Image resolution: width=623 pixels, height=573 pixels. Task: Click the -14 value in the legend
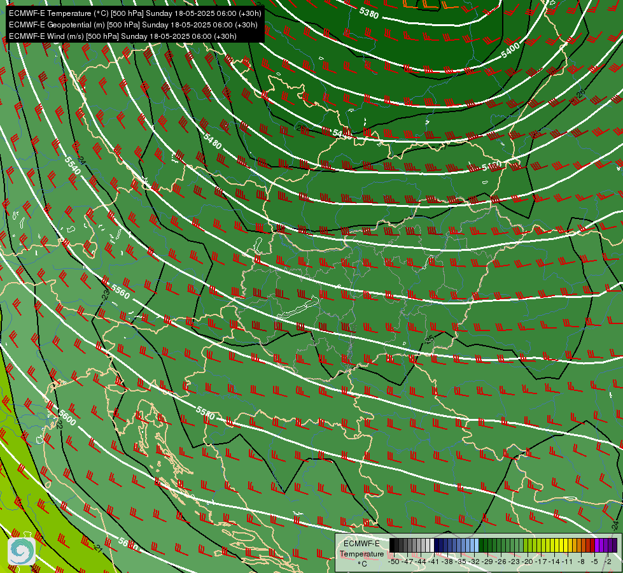[554, 562]
